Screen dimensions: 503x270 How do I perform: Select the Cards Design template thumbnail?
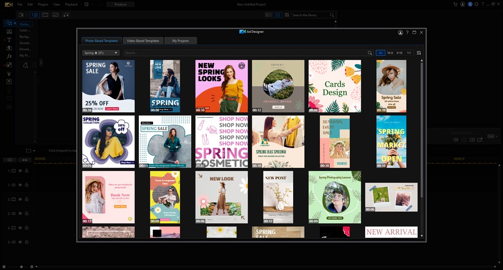coord(334,86)
